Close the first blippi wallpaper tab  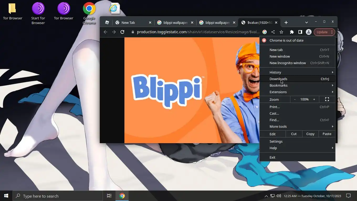tap(192, 23)
